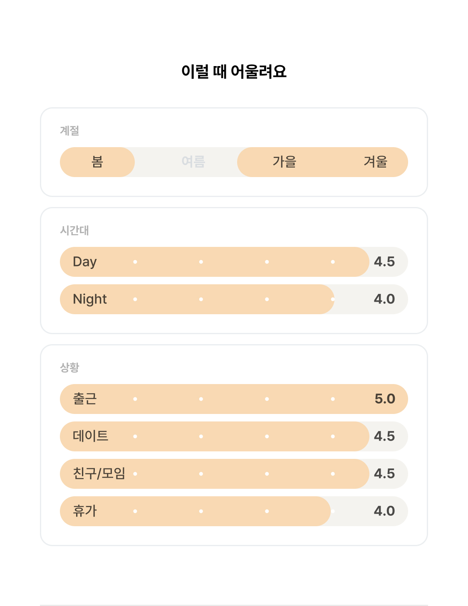Click the 데이트 score 4.5
Viewport: 468px width, 606px height.
click(384, 436)
